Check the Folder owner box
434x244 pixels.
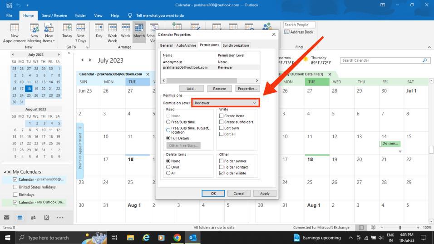pos(221,161)
